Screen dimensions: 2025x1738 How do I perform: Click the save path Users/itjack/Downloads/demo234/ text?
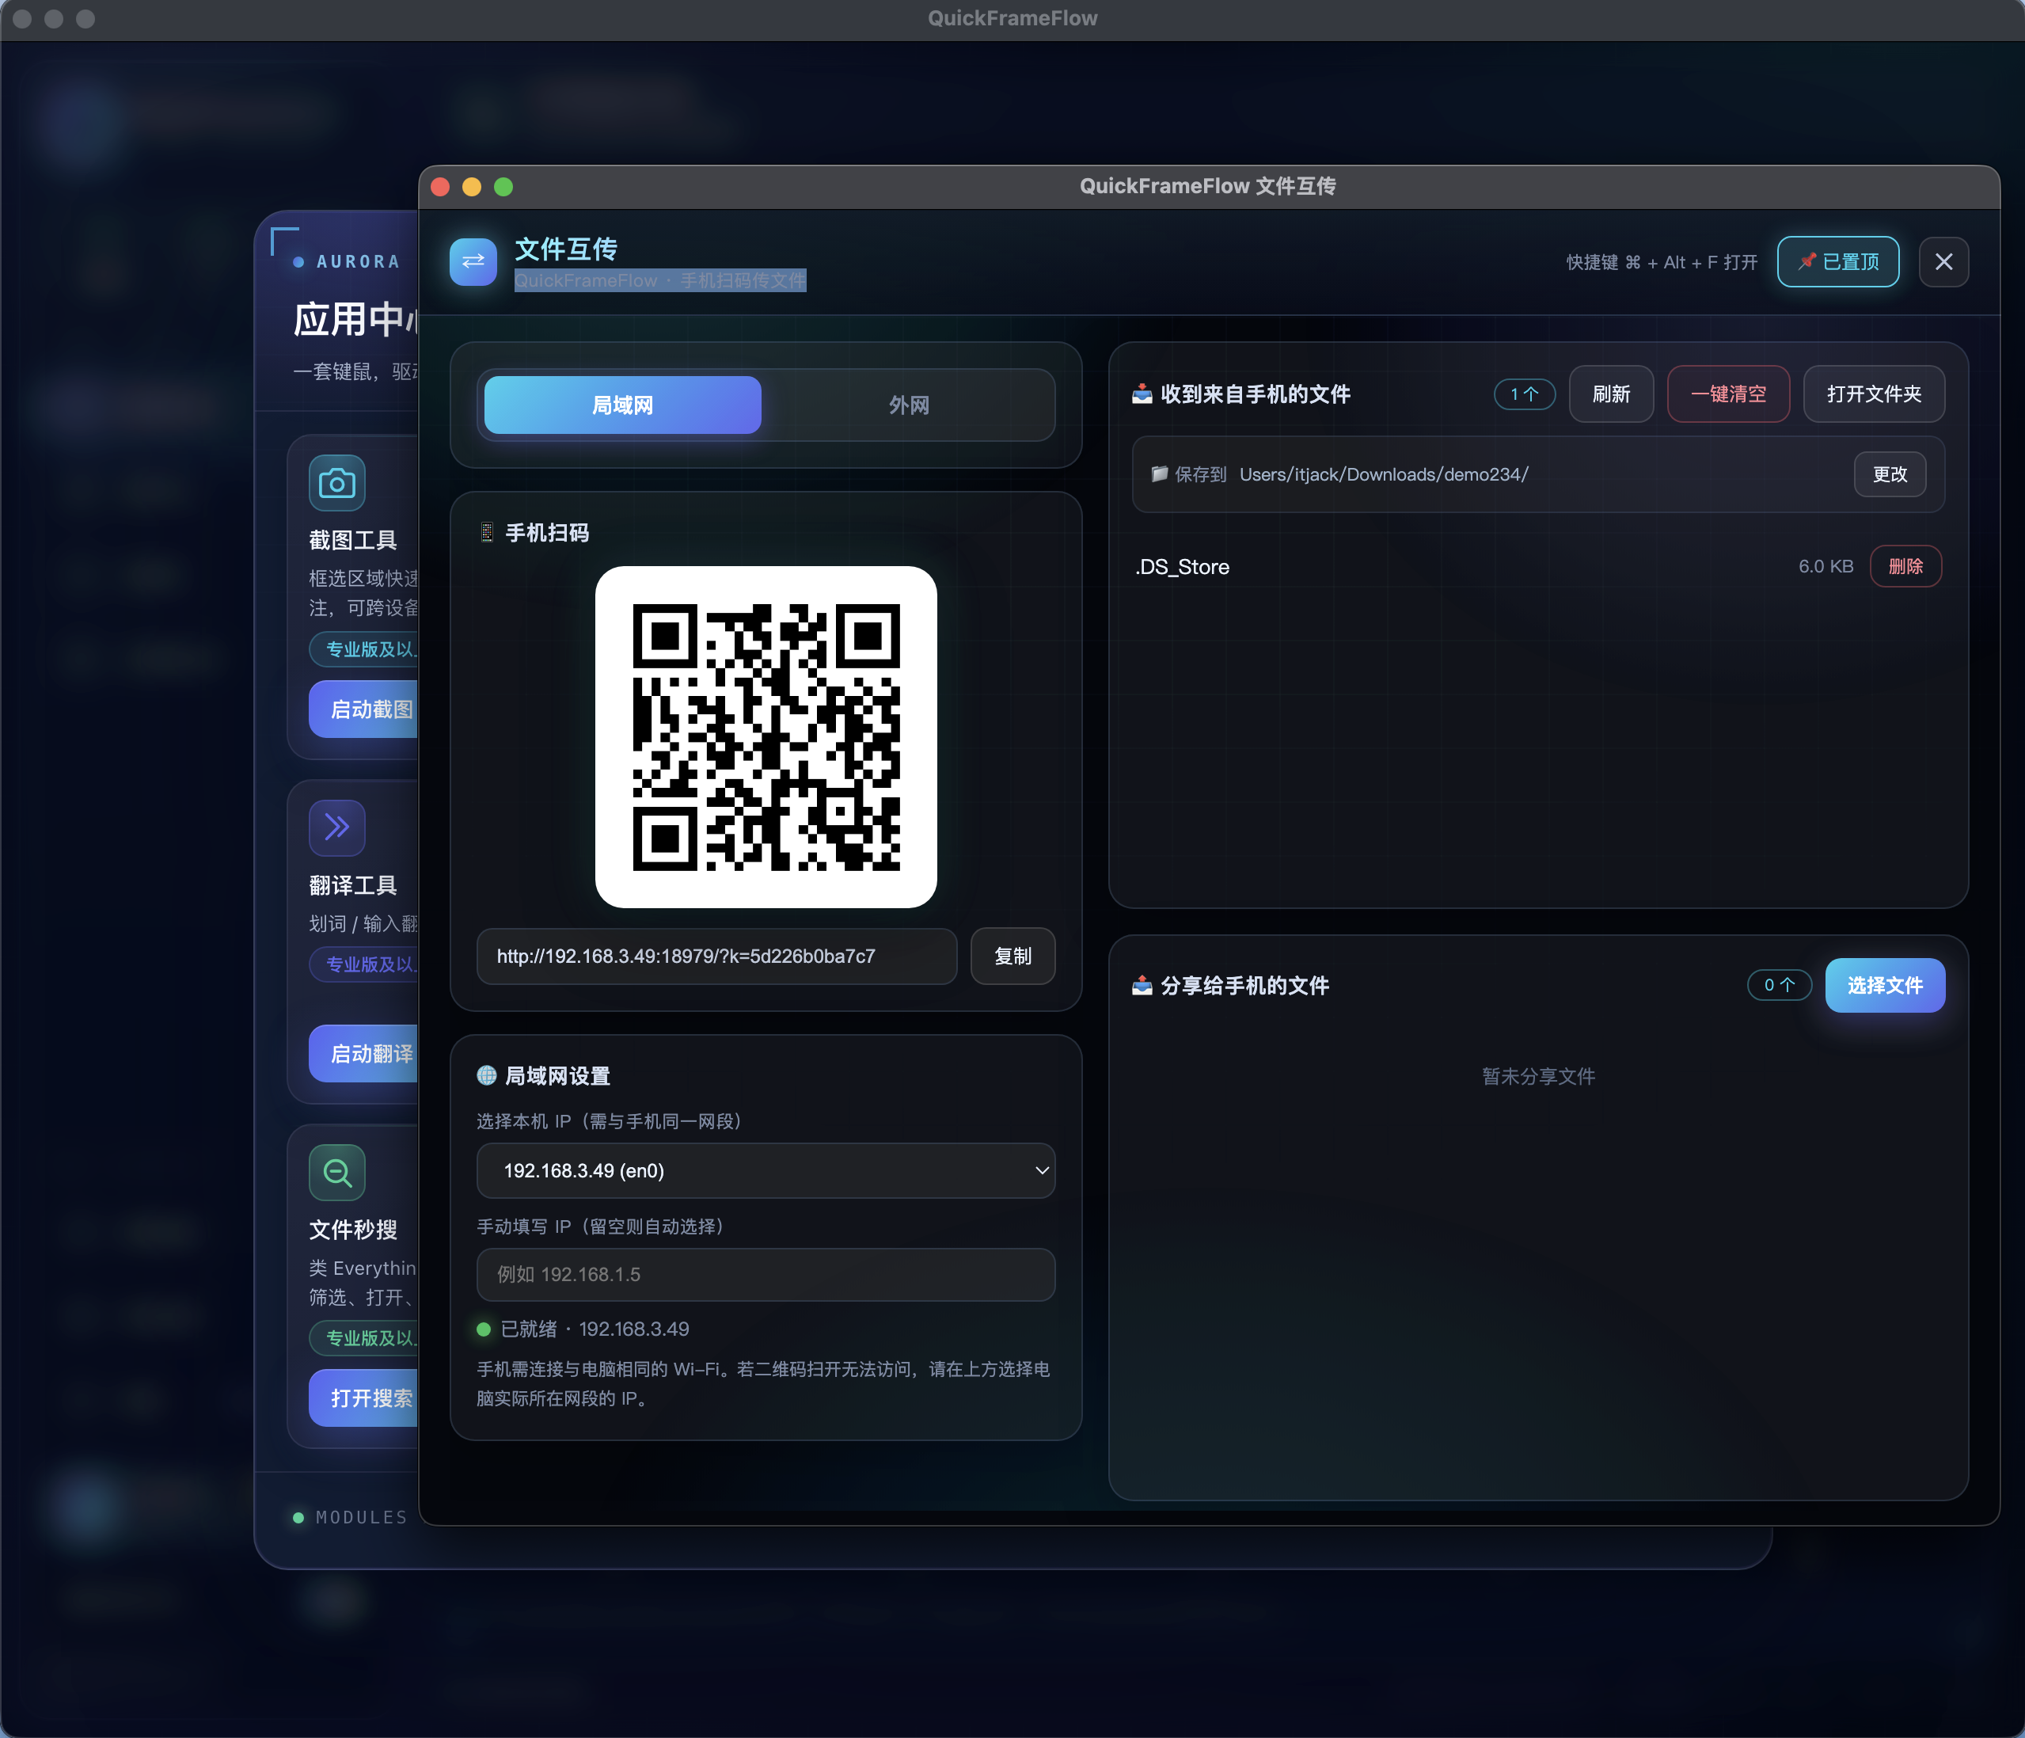point(1384,474)
